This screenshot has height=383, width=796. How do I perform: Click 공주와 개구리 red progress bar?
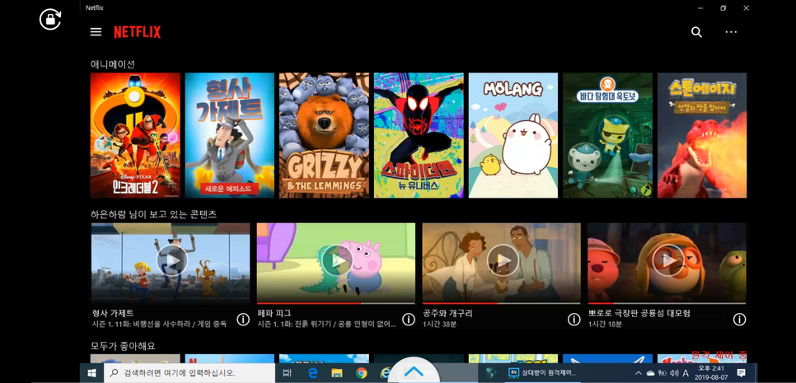coord(460,303)
